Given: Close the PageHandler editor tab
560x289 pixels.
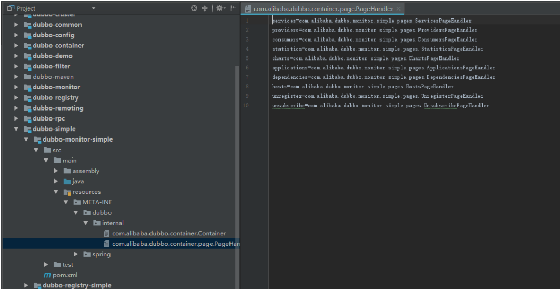Looking at the screenshot, I should [398, 8].
